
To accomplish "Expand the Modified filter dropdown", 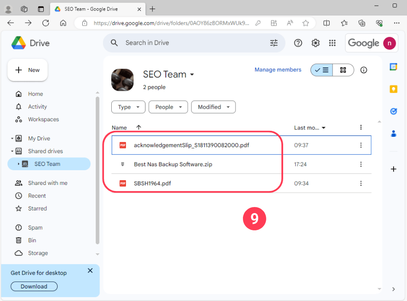I will 213,107.
